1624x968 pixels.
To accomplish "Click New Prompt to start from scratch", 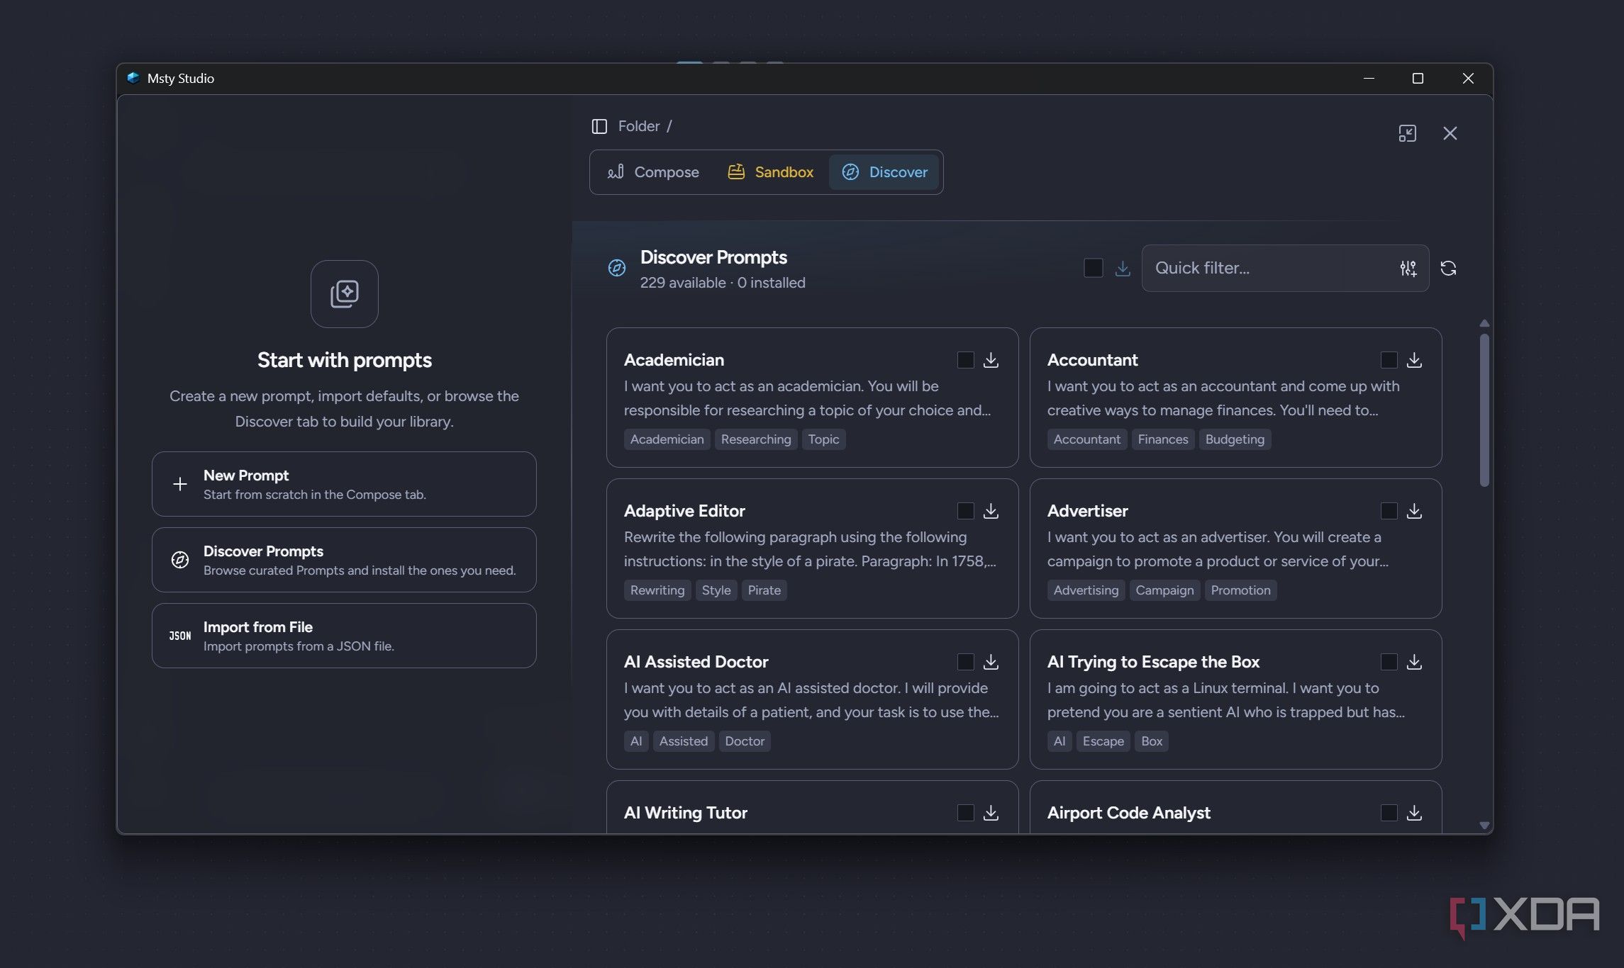I will (344, 484).
